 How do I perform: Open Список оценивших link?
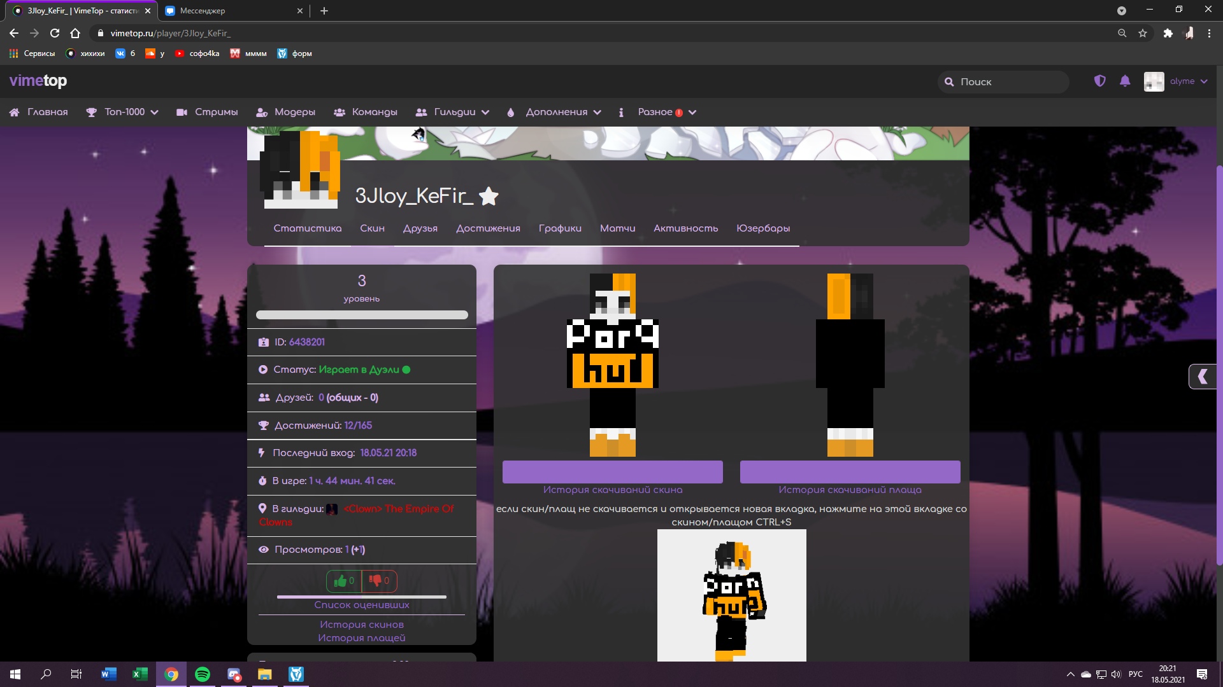[x=362, y=605]
